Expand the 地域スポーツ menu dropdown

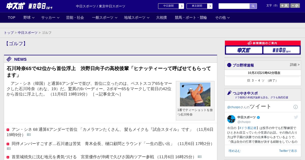[148, 18]
